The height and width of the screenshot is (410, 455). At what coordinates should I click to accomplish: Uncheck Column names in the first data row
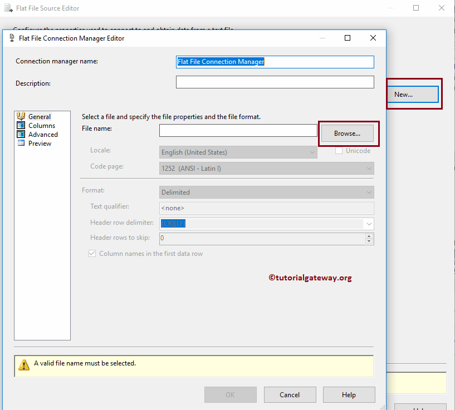click(92, 253)
